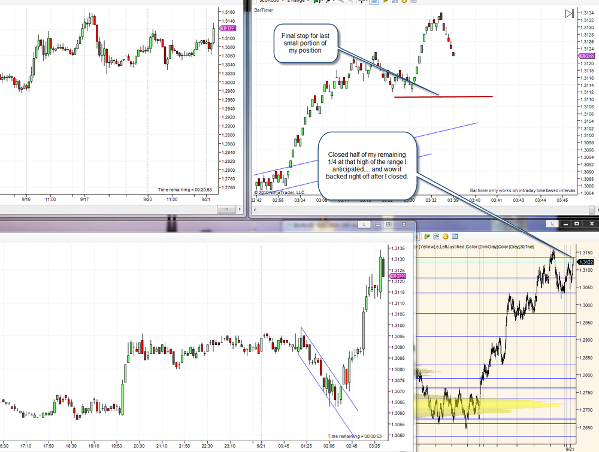Close the bottom-left chart window
599x452 pixels.
[404, 225]
